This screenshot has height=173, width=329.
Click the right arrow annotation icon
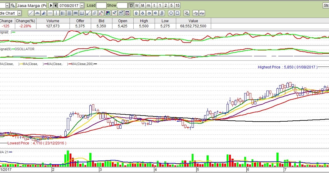(156, 13)
